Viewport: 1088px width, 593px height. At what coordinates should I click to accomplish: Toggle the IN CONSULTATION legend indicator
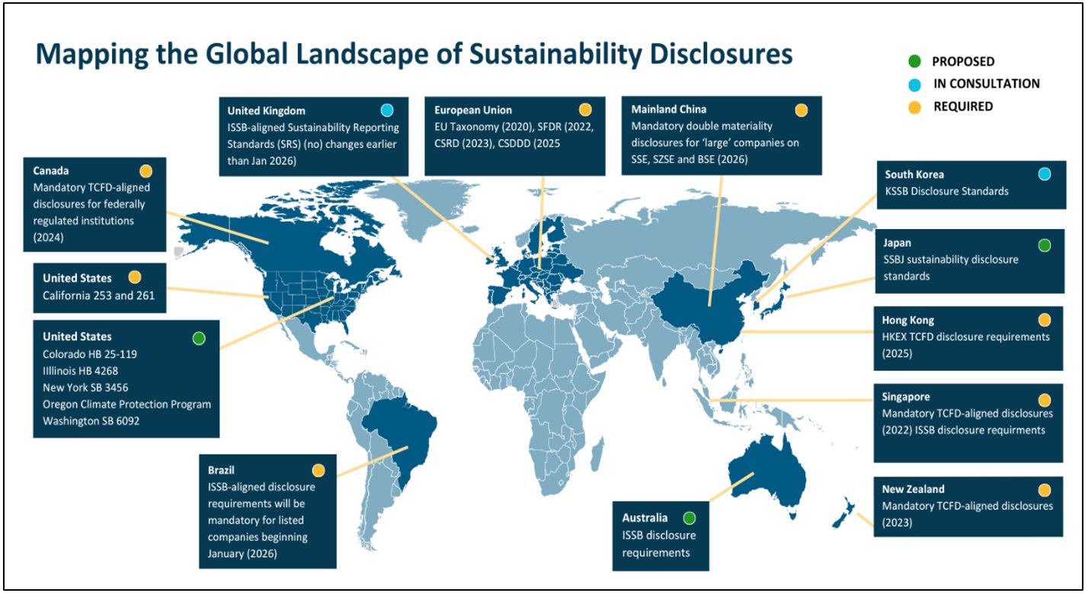click(x=913, y=83)
